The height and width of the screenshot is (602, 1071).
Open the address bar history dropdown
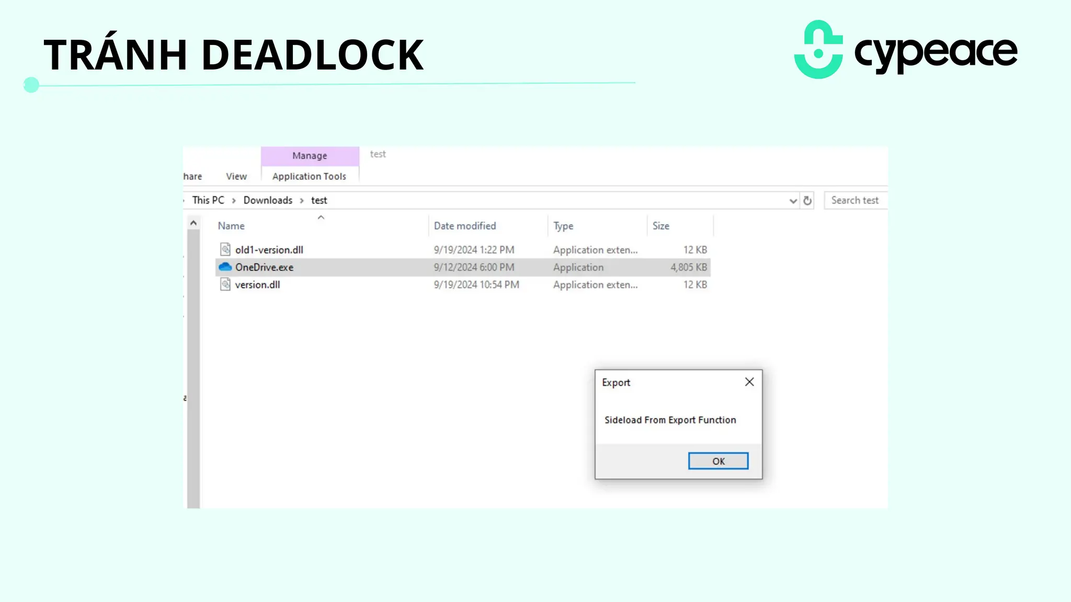point(793,201)
